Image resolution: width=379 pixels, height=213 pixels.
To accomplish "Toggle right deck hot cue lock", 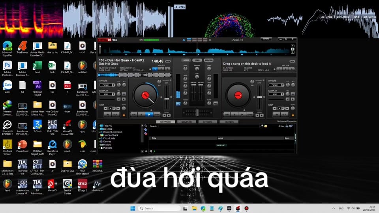I will pos(274,69).
